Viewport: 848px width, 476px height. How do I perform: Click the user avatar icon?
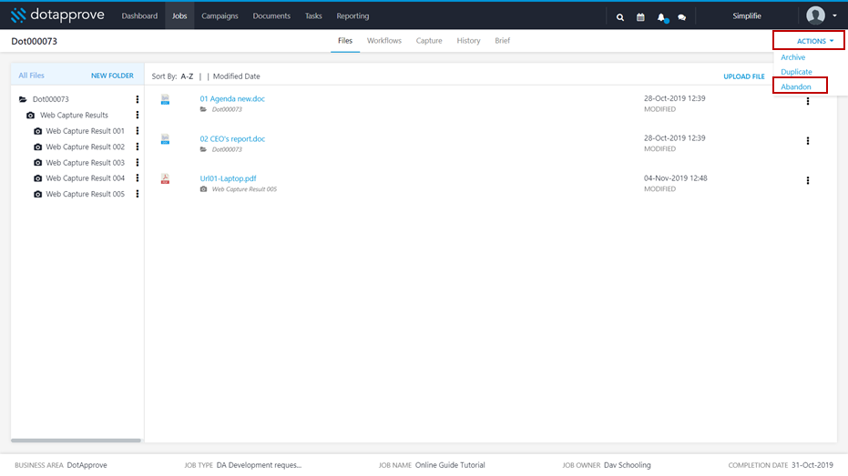pos(815,15)
